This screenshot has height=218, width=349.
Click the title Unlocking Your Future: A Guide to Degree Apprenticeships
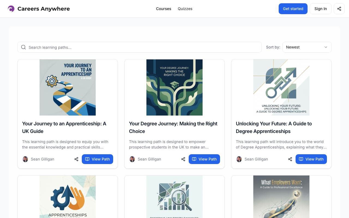274,127
